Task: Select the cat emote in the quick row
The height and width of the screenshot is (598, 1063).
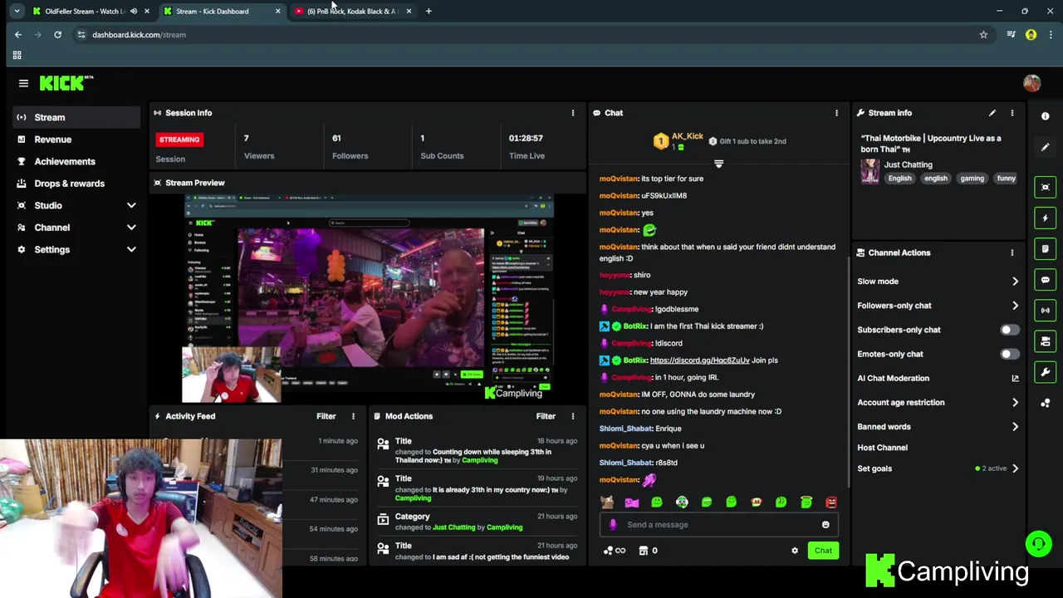Action: click(x=607, y=502)
